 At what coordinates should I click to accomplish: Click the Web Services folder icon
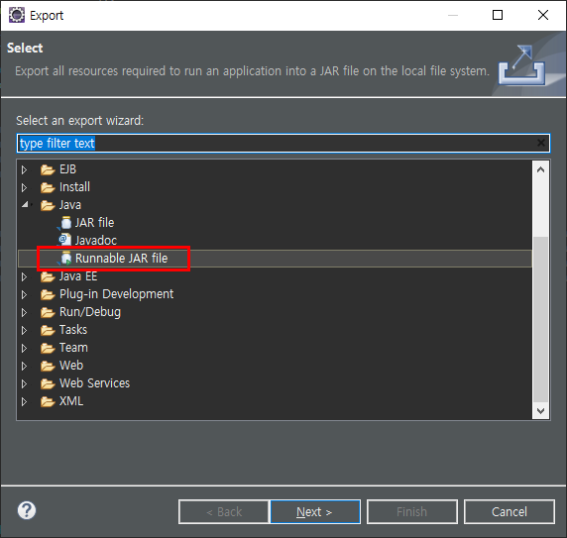(x=48, y=383)
